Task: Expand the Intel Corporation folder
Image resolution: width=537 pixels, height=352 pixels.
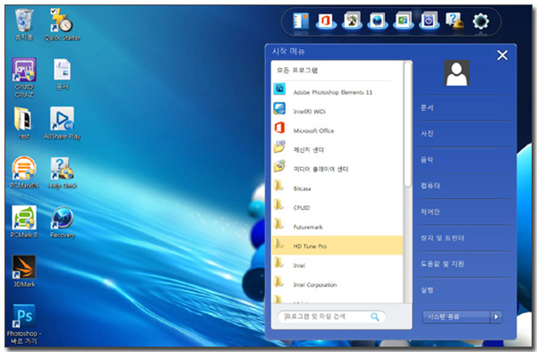Action: 337,283
